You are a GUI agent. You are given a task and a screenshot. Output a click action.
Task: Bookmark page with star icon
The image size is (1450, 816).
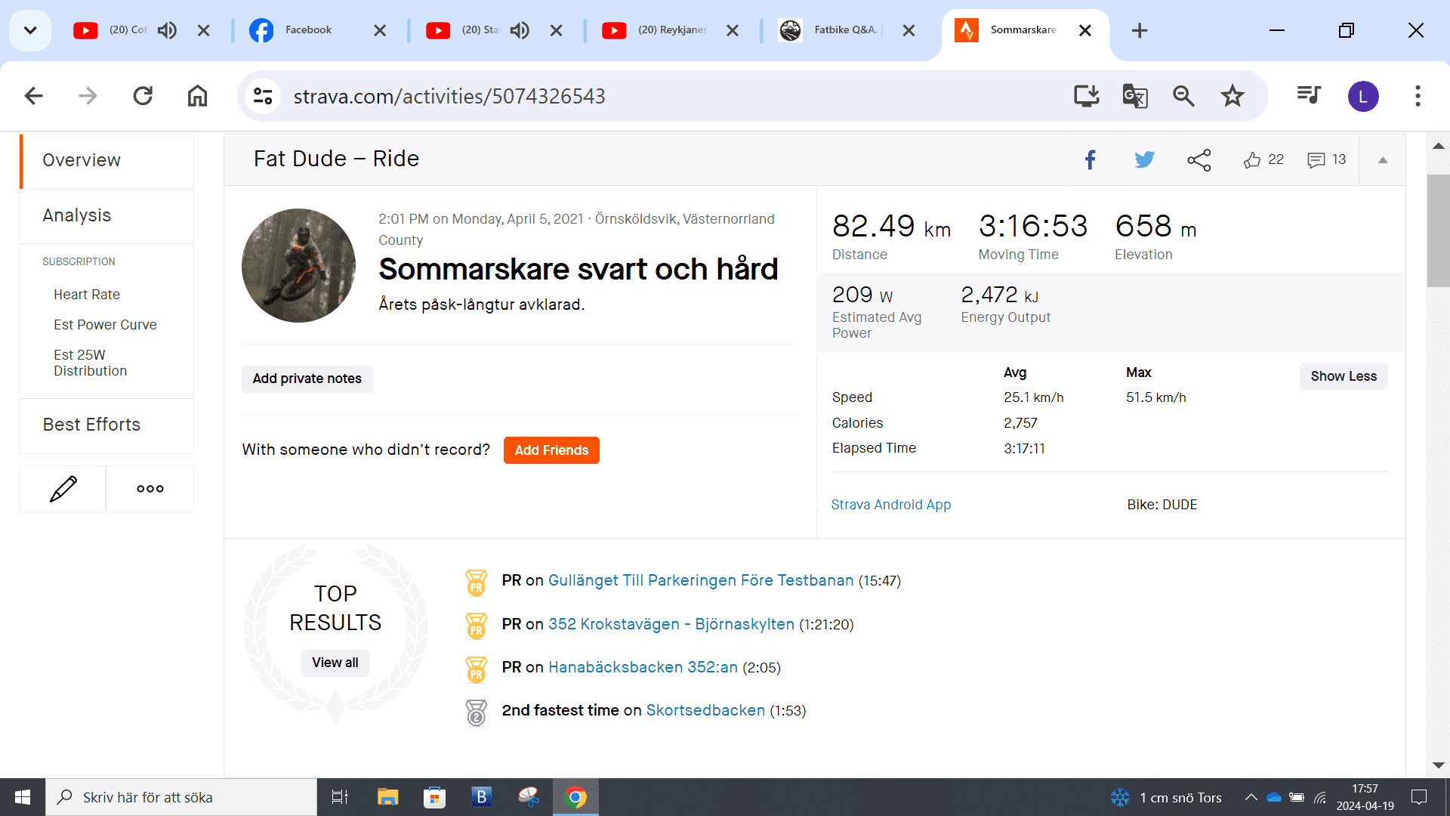pos(1232,96)
